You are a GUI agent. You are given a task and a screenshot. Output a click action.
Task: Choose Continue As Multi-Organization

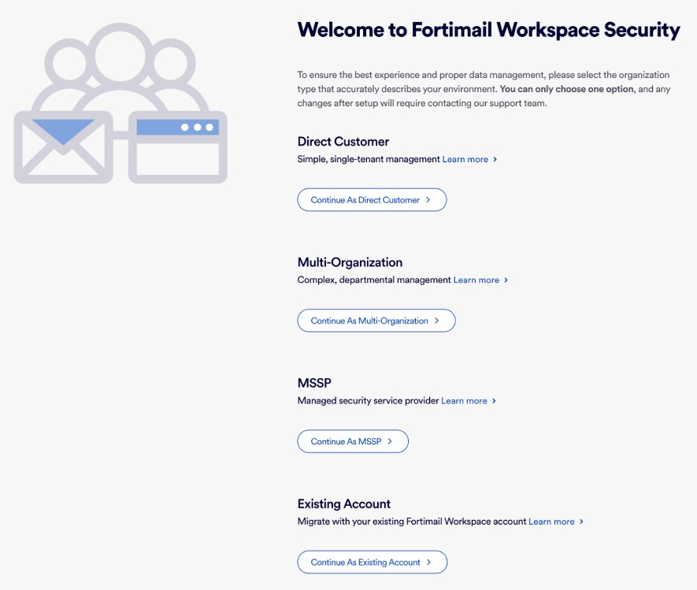[x=376, y=321]
